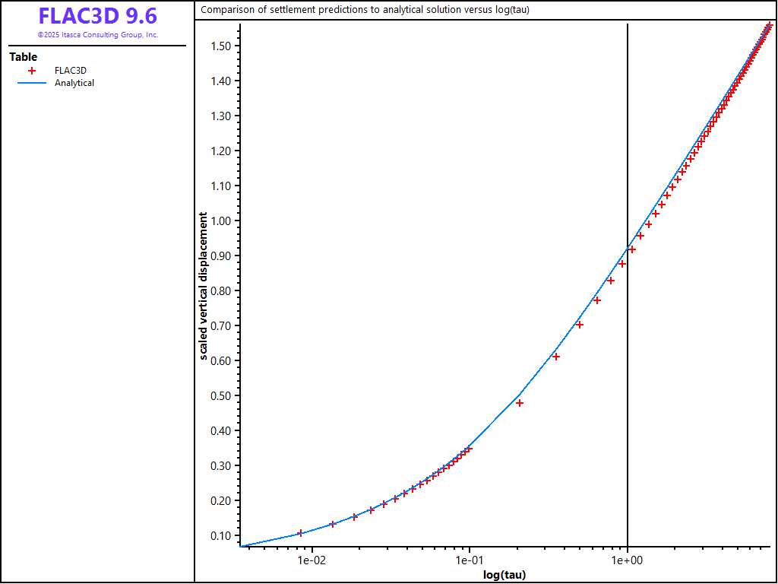Click the Table legend heading
Viewport: 778px width, 584px height.
[23, 57]
